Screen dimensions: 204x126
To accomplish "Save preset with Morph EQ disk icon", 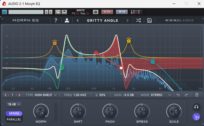I will point(149,20).
